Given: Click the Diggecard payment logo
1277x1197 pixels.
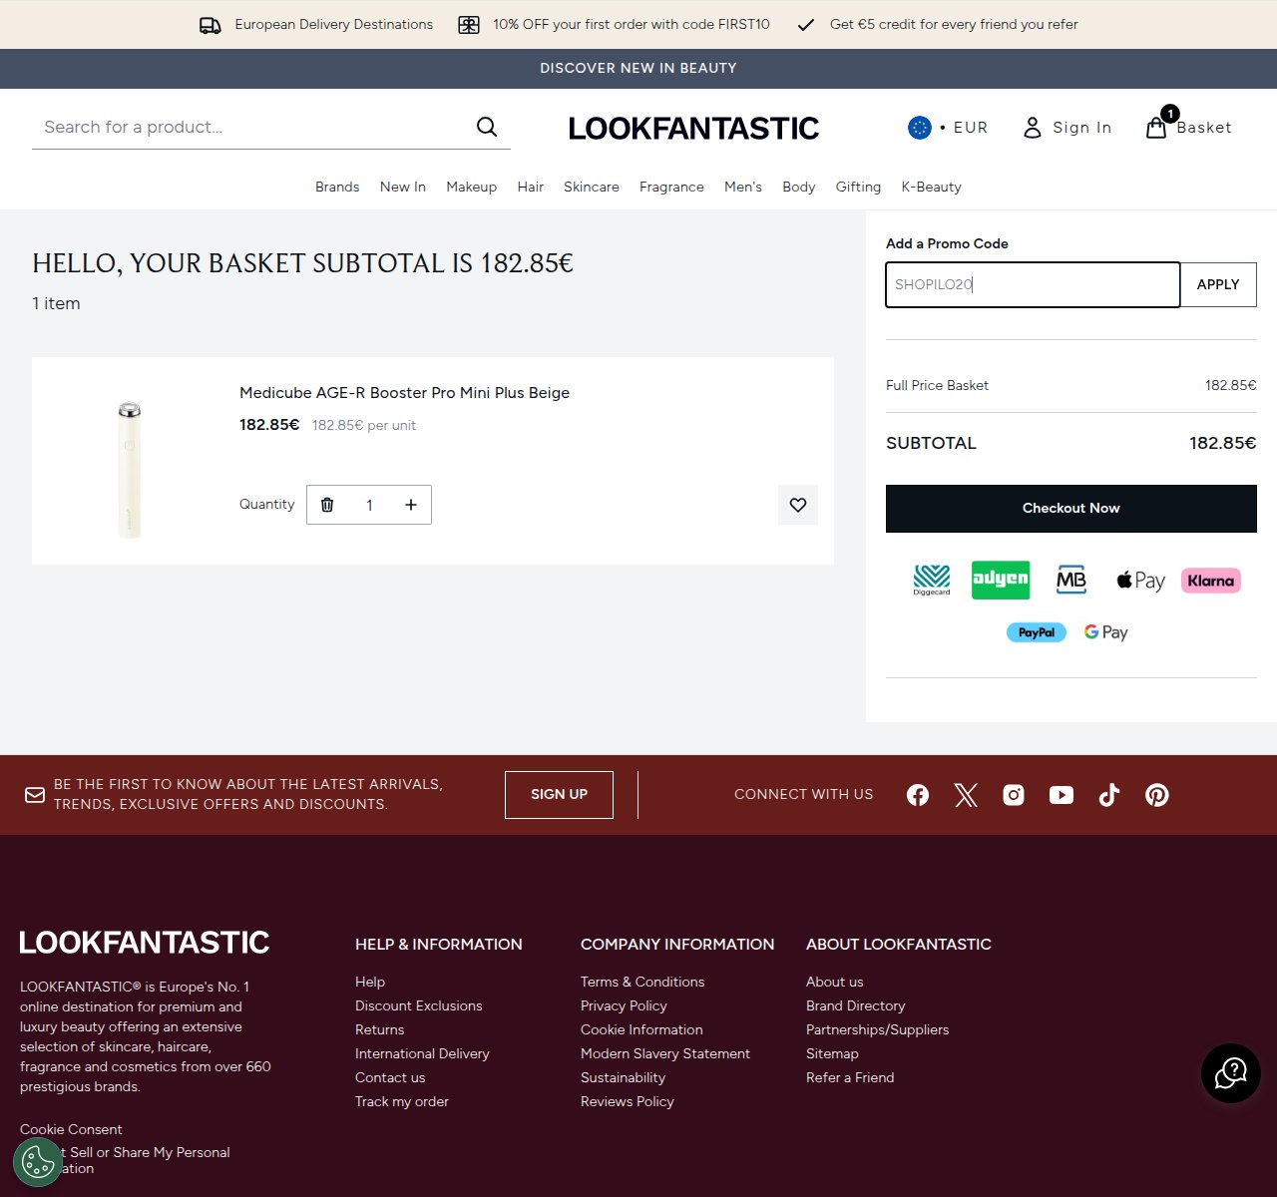Looking at the screenshot, I should pos(932,580).
